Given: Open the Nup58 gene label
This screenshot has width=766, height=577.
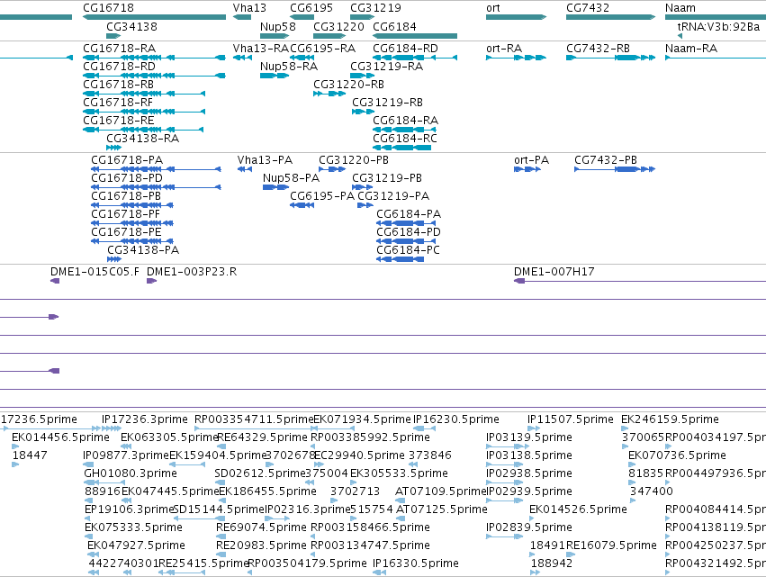Looking at the screenshot, I should point(278,26).
